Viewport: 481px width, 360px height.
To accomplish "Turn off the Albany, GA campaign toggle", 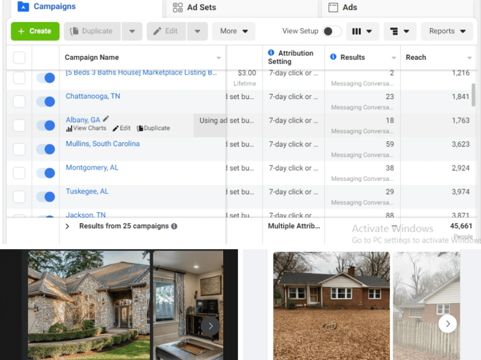I will [46, 125].
